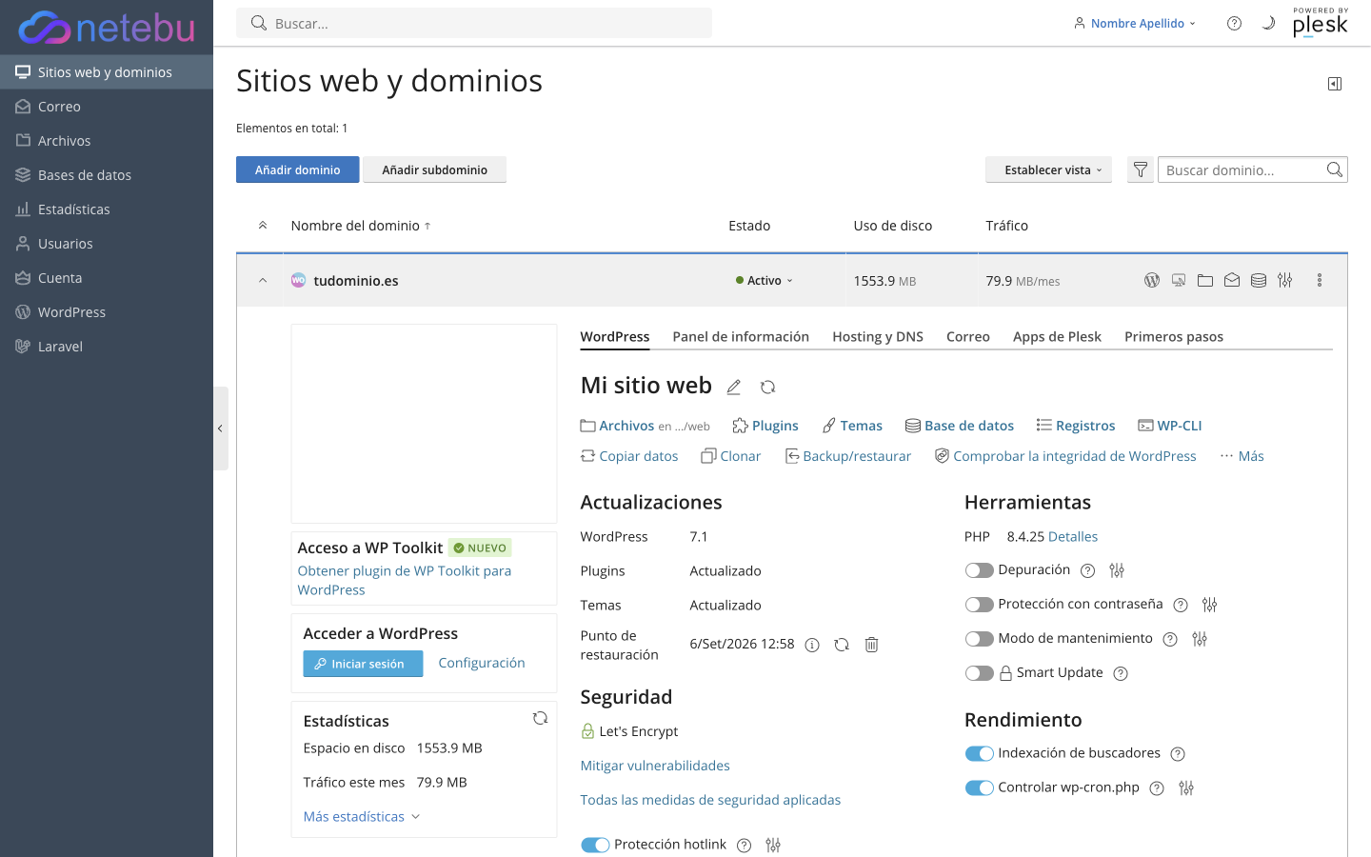Click the search magnifier in domain search box

(x=1335, y=169)
